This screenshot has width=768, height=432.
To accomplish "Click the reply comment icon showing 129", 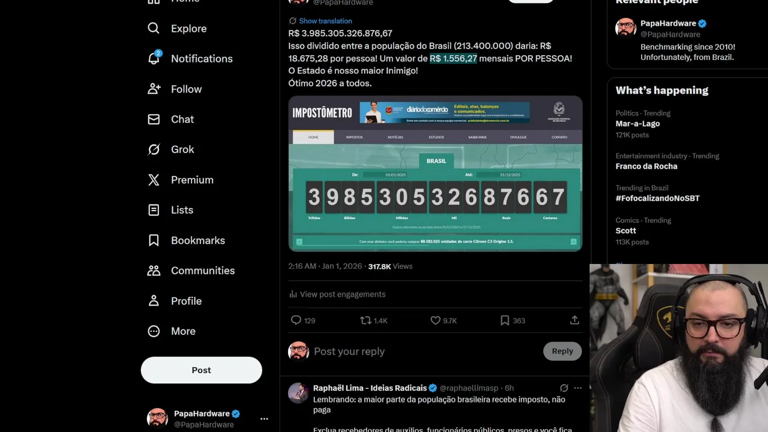I will [x=296, y=320].
